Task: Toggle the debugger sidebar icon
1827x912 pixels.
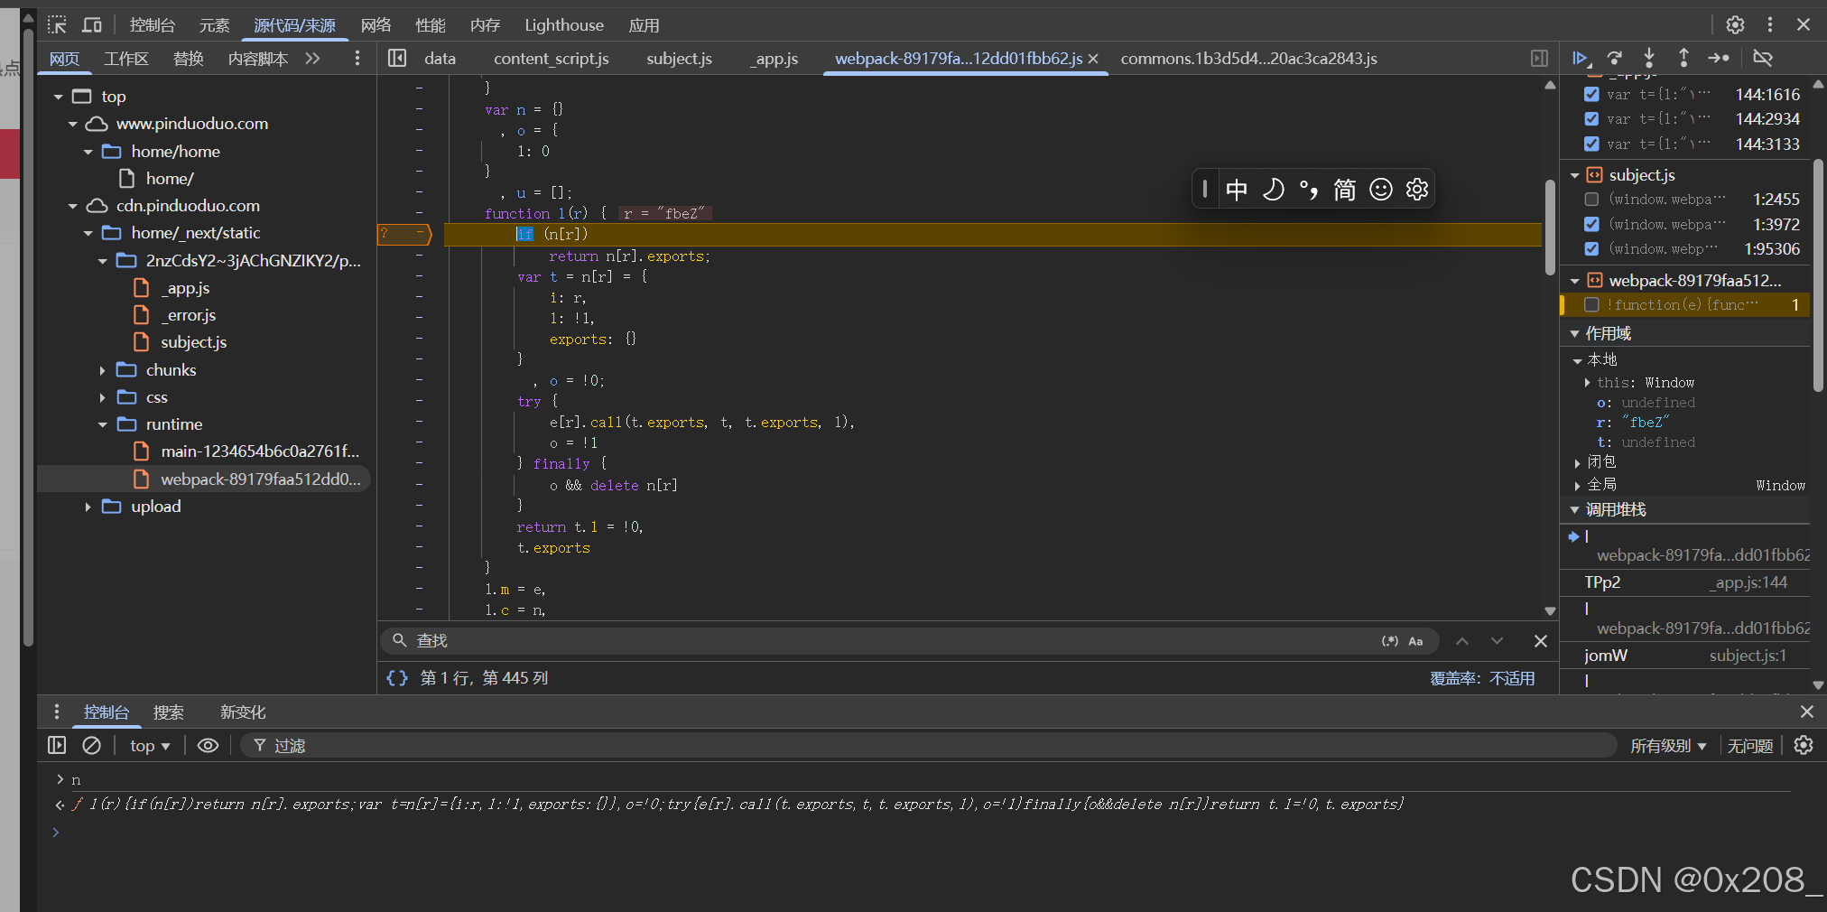Action: tap(1540, 59)
